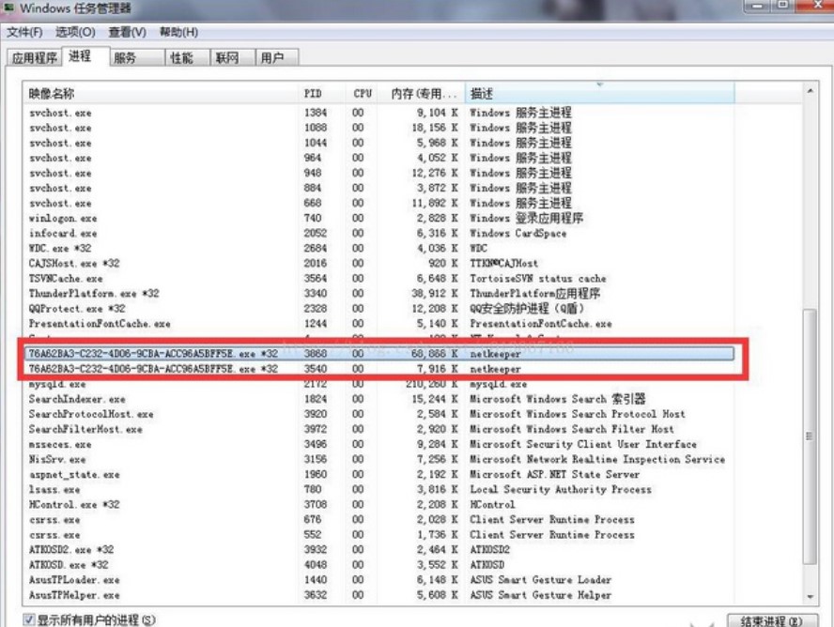Sort processes by the 描述 column

(x=498, y=93)
